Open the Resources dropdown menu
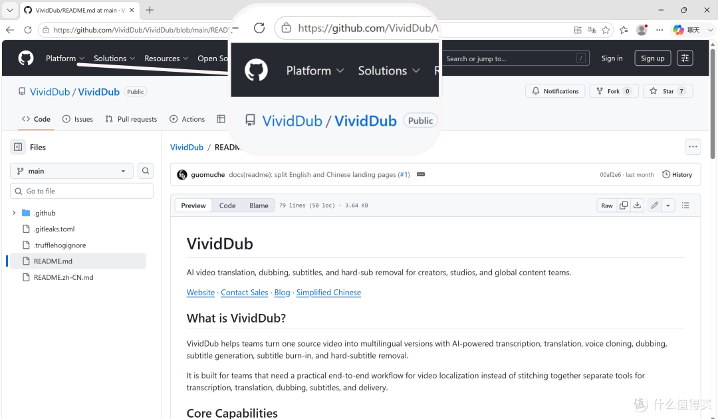The image size is (718, 419). (x=166, y=58)
